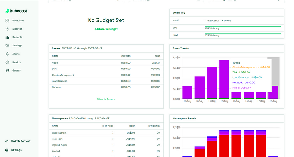
Task: Select the LoadBalancer asset row
Action: 106,81
